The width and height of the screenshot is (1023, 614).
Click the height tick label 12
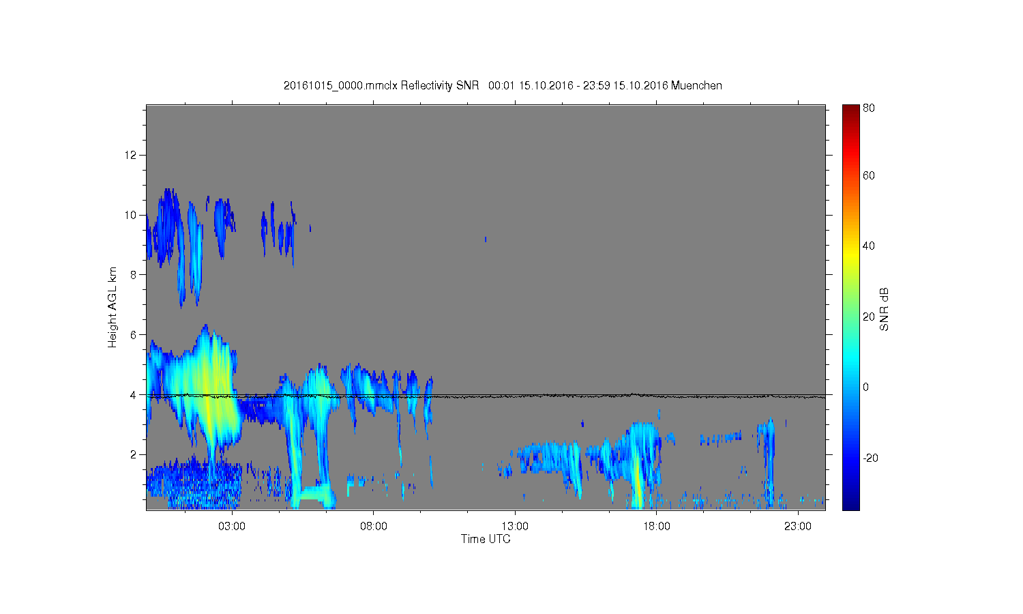131,155
